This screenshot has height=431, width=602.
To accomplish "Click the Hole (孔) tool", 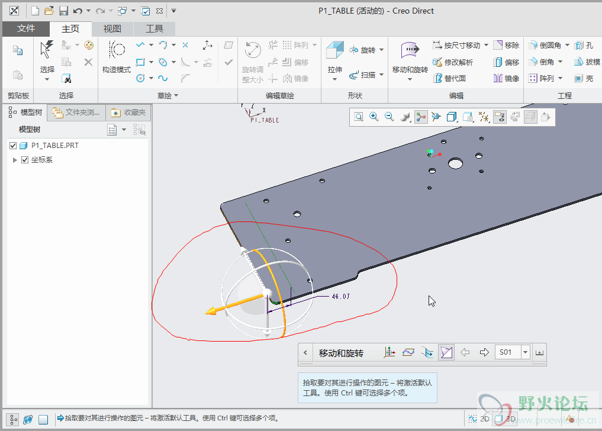I will click(x=584, y=46).
